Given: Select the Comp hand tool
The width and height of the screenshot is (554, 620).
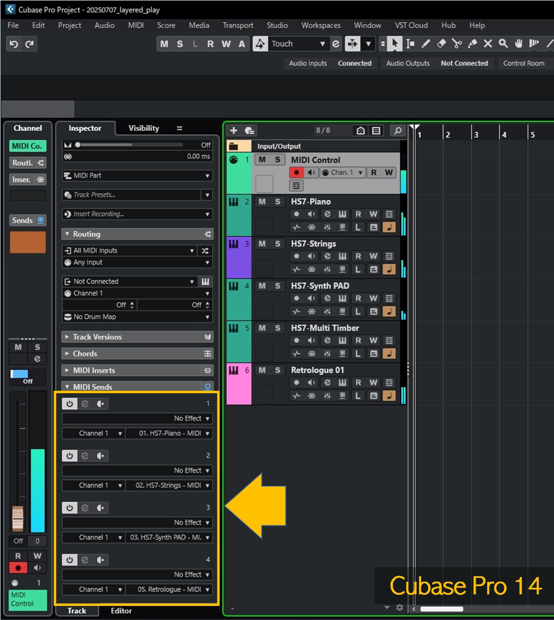Looking at the screenshot, I should point(518,43).
